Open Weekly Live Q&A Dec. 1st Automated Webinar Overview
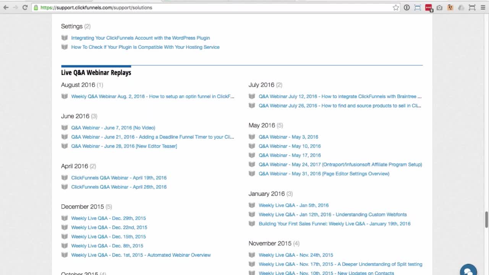The image size is (489, 275). (141, 255)
